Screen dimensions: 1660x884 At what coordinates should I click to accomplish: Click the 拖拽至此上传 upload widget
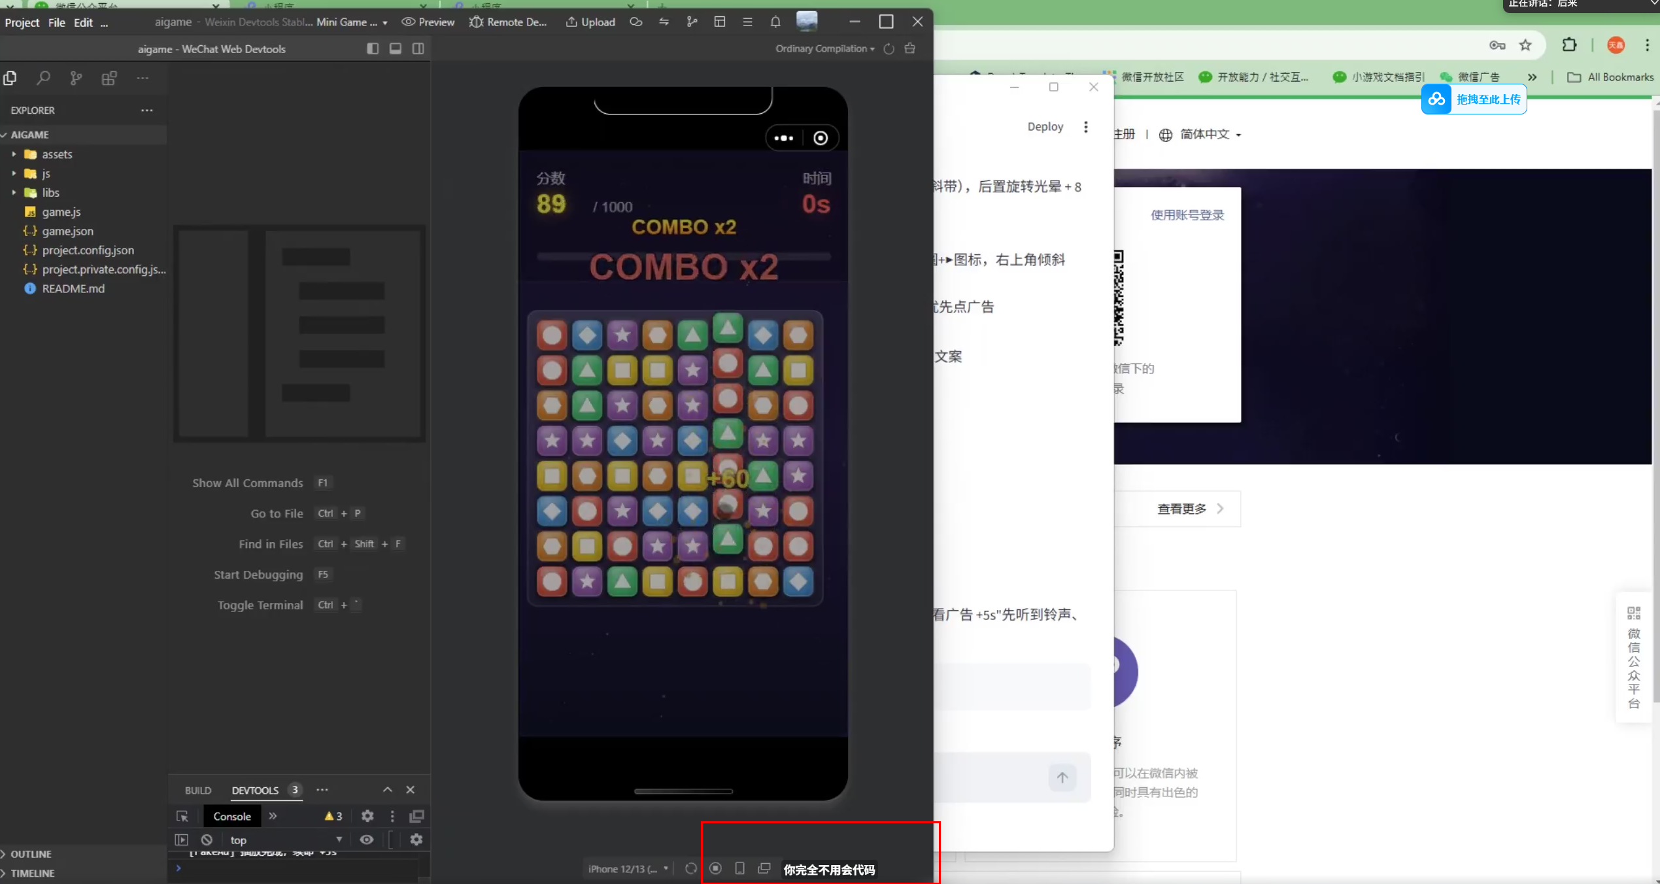(x=1474, y=99)
